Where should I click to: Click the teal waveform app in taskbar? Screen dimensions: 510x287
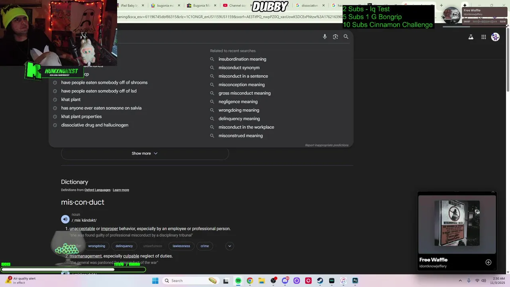tap(331, 281)
